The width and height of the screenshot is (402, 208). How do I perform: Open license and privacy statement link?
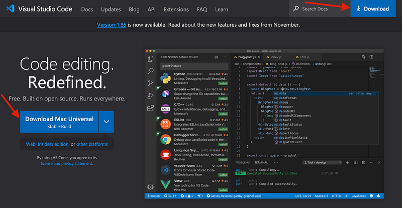click(x=66, y=163)
